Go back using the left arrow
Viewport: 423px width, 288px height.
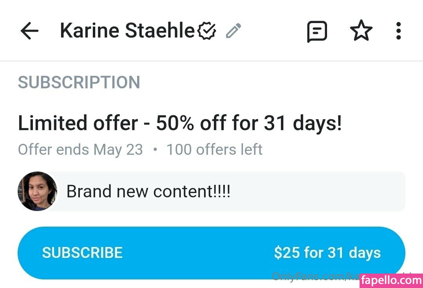point(29,31)
